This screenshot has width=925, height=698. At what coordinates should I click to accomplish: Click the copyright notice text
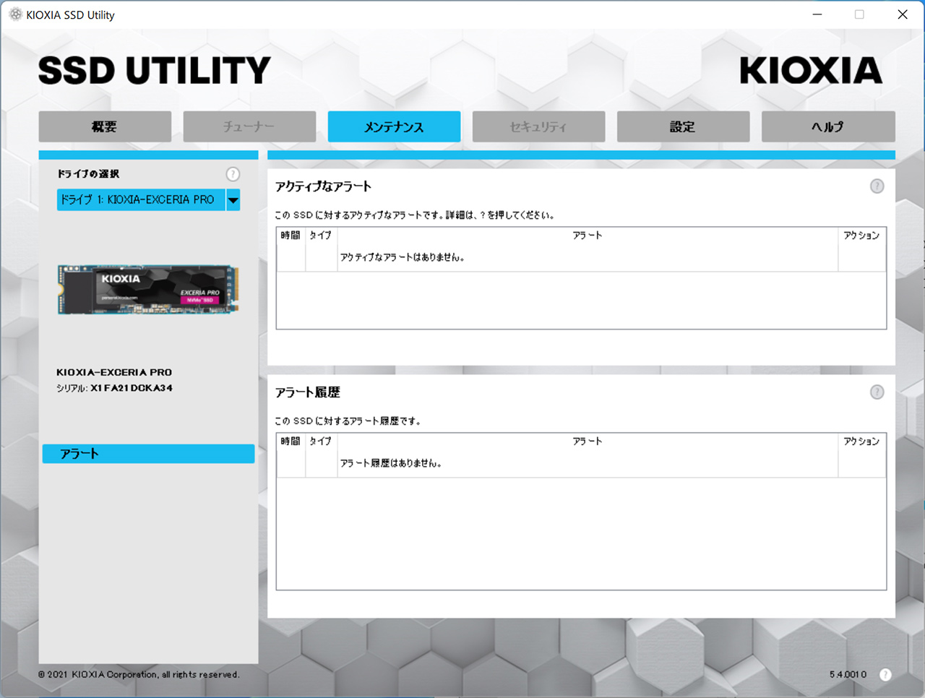(x=139, y=674)
